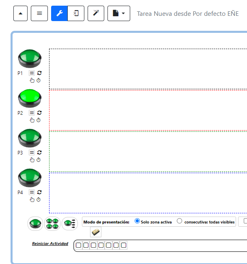Open the hamburger menu button in toolbar

tap(39, 13)
